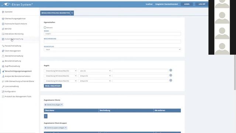Click the Beschreibung input field

pyautogui.click(x=112, y=42)
